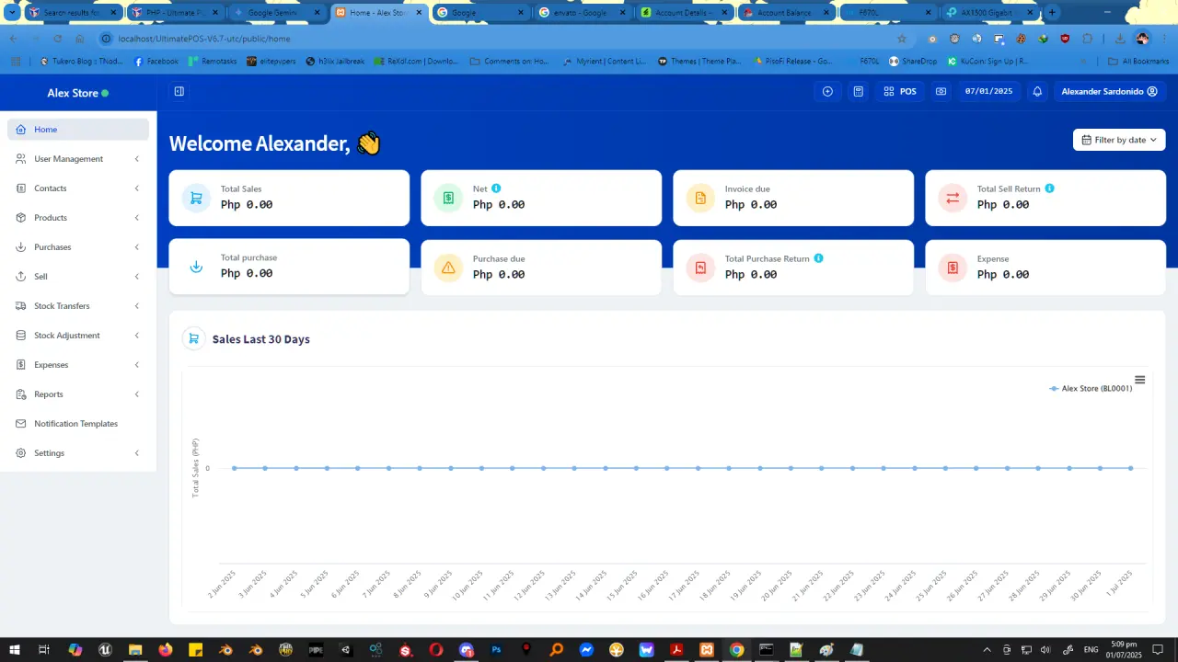This screenshot has height=662, width=1178.
Task: Expand the Contacts menu chevron
Action: click(x=137, y=188)
